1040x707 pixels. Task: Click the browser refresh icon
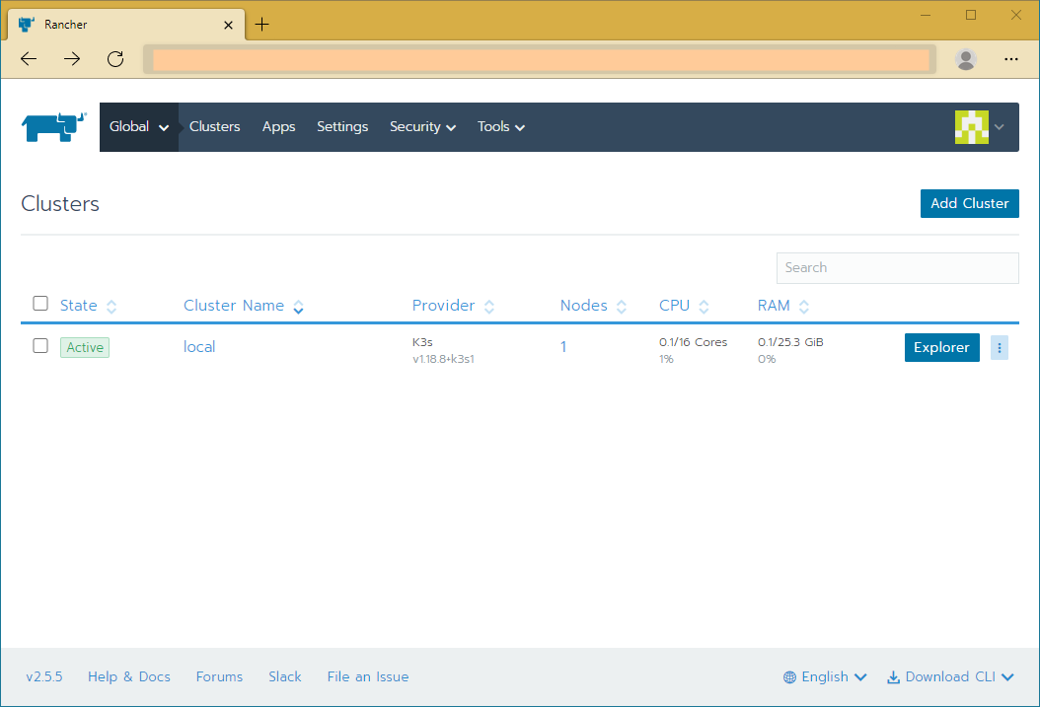tap(114, 59)
